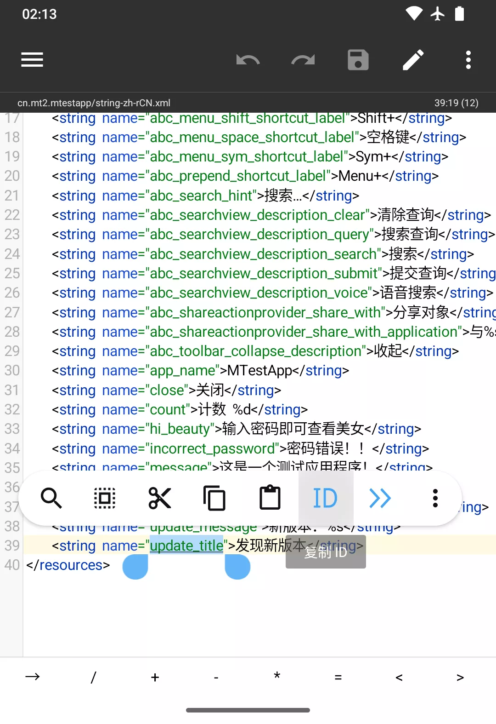
Task: Tap the select all icon
Action: coord(105,498)
